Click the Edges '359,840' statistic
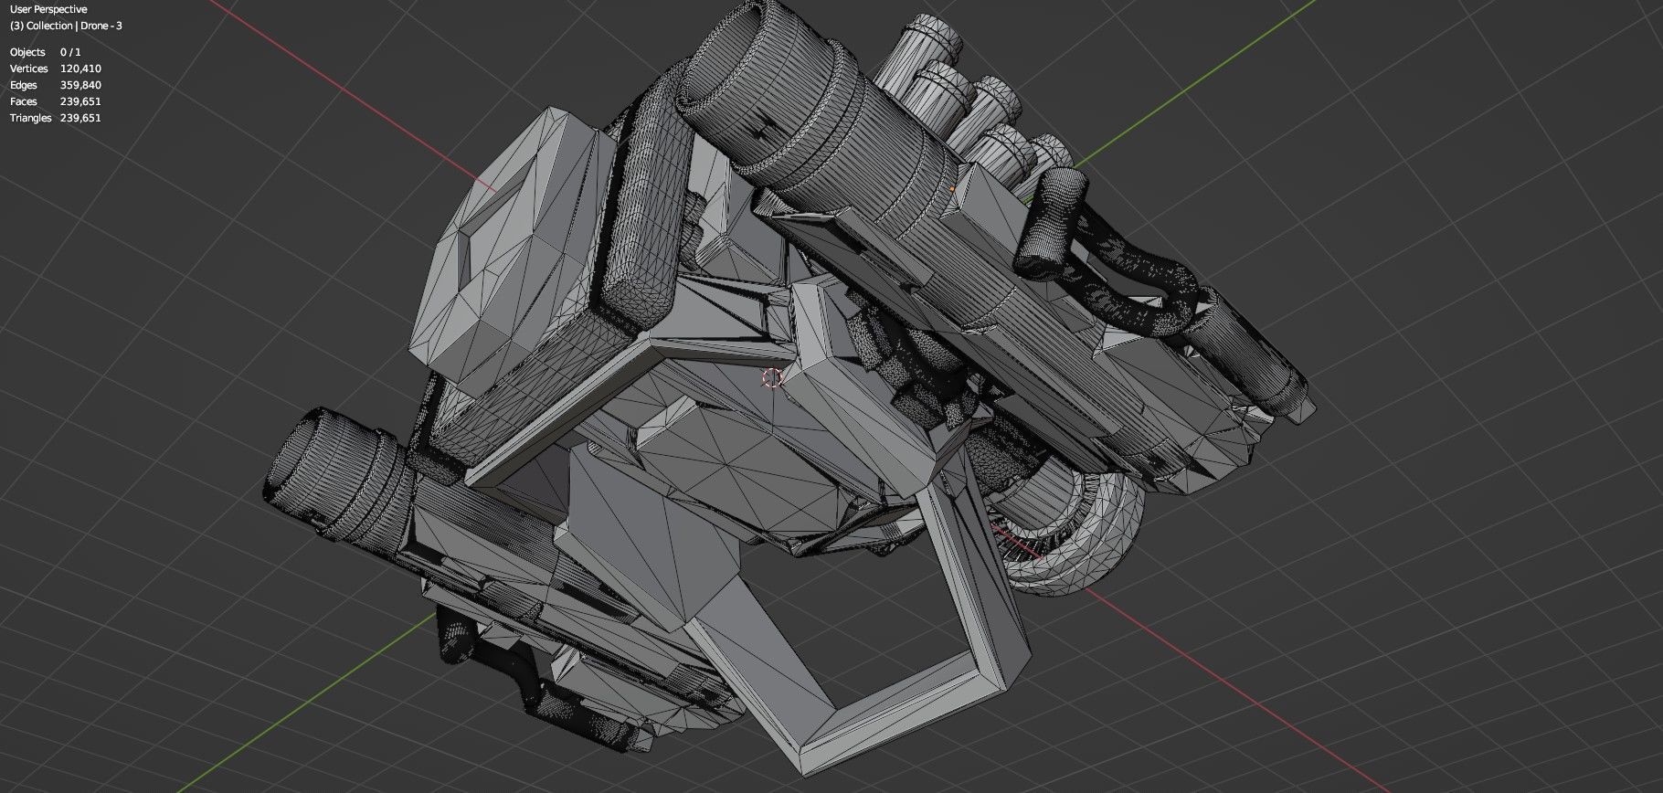The width and height of the screenshot is (1663, 793). click(x=80, y=85)
